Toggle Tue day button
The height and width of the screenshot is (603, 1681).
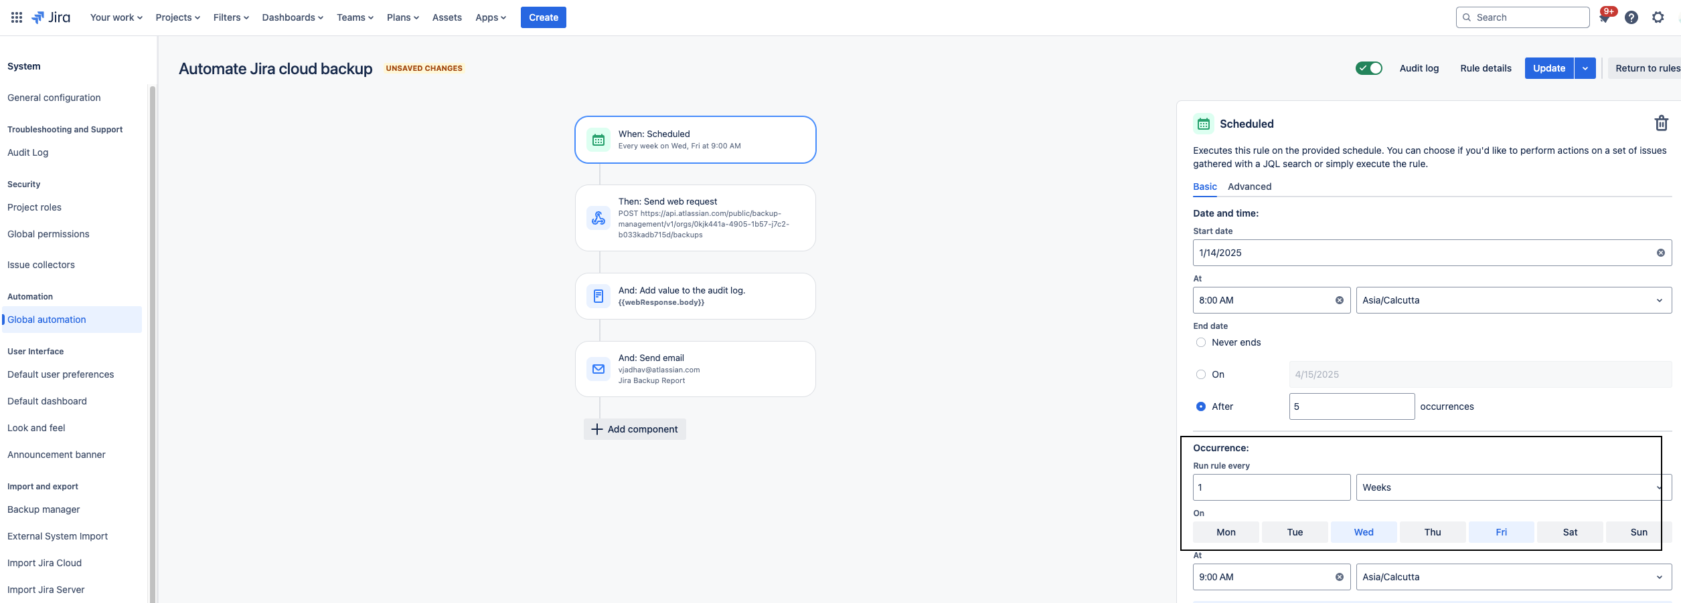(1295, 532)
